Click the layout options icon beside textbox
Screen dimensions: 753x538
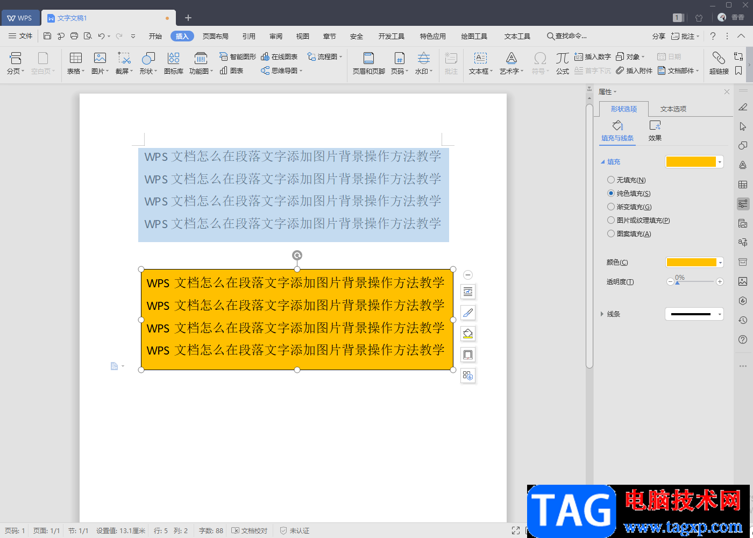468,292
